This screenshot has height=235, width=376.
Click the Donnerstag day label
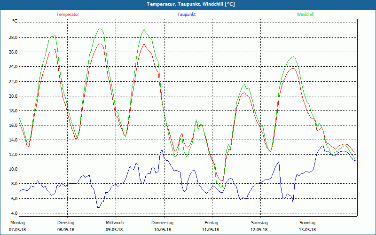coord(162,223)
